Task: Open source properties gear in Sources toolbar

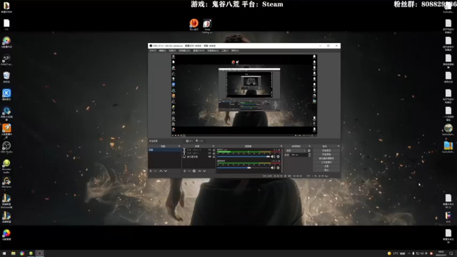Action: click(x=194, y=171)
